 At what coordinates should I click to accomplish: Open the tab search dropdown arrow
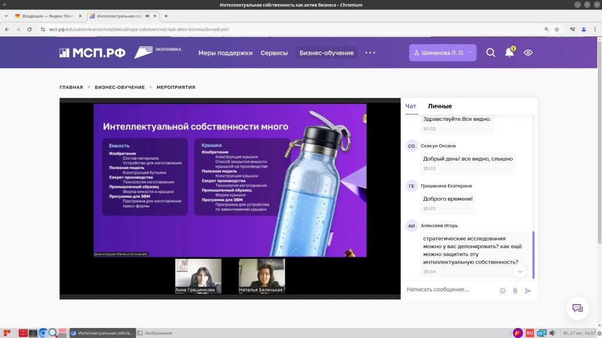pyautogui.click(x=6, y=16)
